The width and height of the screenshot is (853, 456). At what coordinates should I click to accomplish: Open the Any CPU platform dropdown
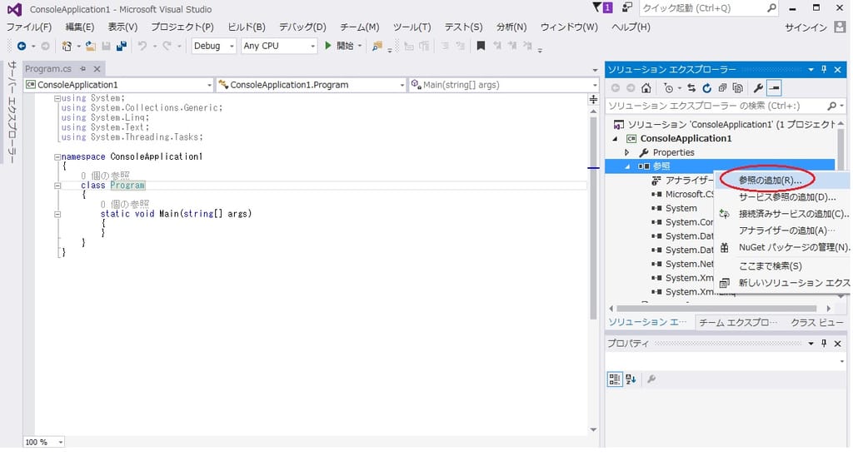pos(278,46)
